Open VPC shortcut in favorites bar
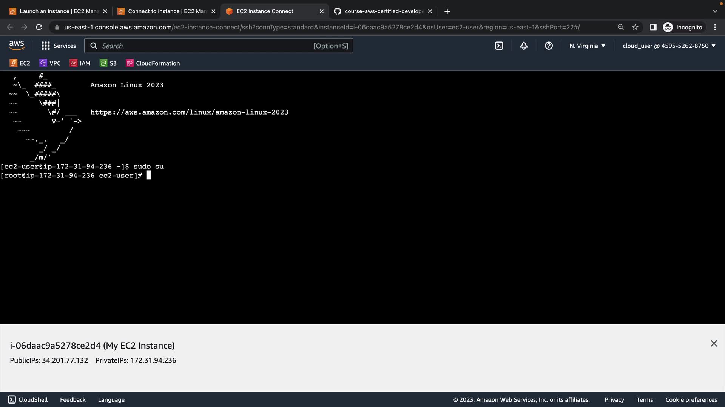 tap(50, 63)
